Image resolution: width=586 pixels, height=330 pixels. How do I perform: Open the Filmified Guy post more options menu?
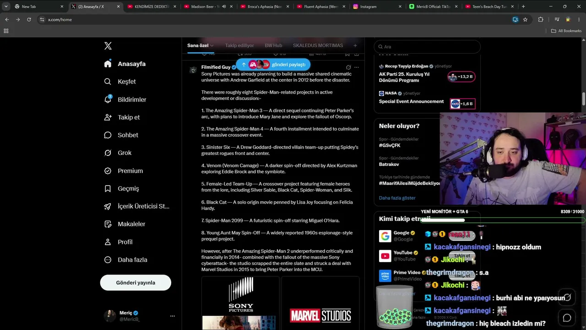point(357,67)
